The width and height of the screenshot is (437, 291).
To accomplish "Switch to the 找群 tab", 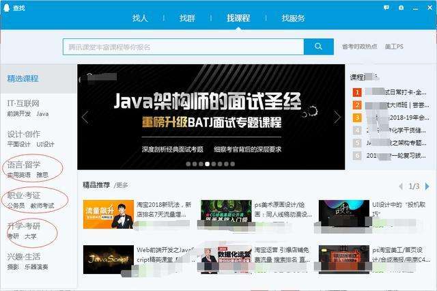I will pos(186,18).
